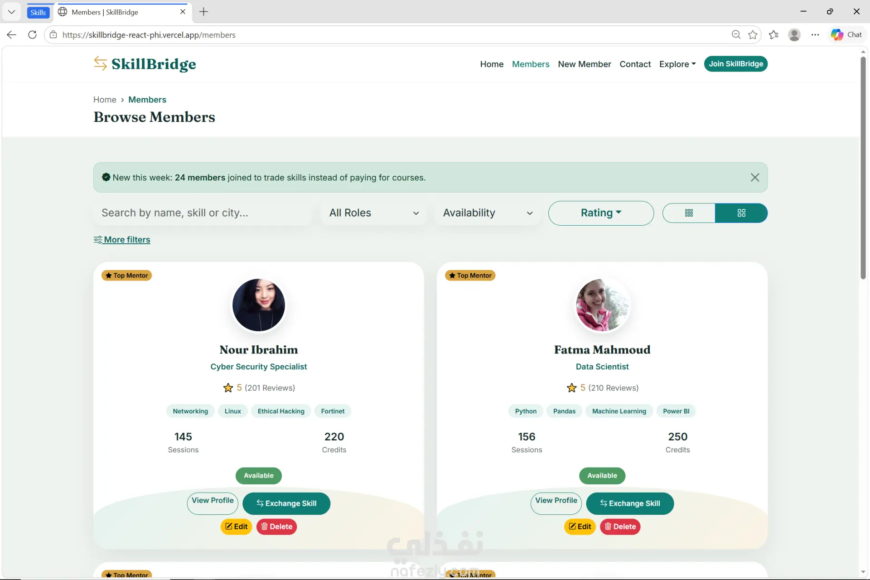Click Top Mentor badge on Nour's card

click(127, 275)
